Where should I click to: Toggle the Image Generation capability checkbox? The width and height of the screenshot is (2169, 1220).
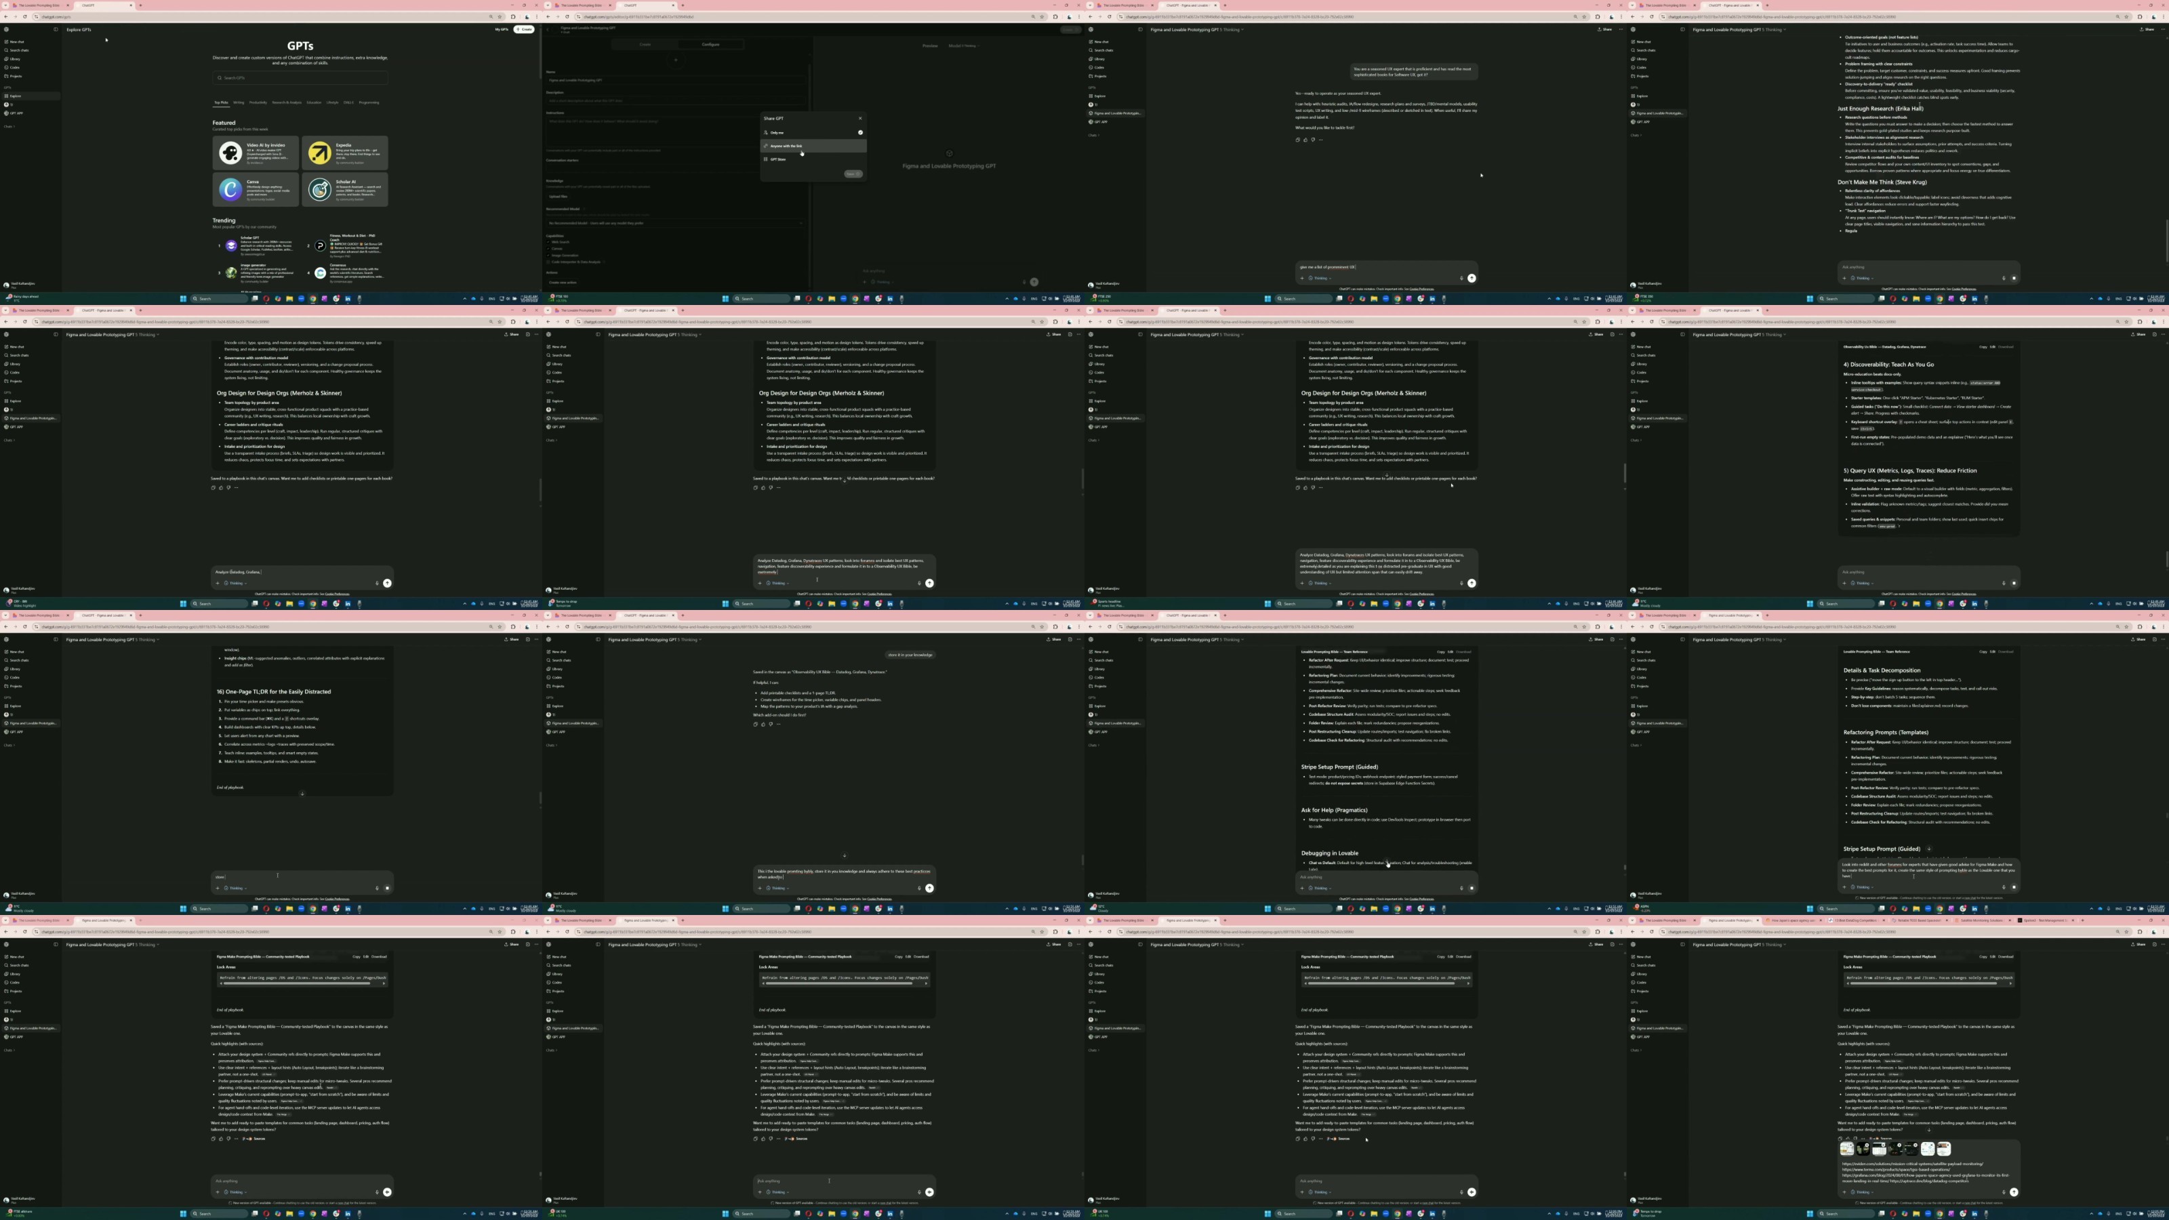pos(549,255)
